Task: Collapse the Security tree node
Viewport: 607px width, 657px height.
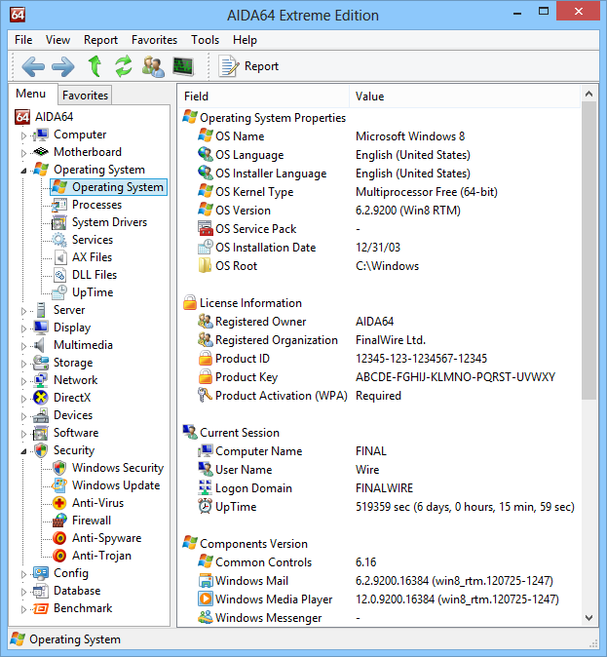Action: (x=24, y=450)
